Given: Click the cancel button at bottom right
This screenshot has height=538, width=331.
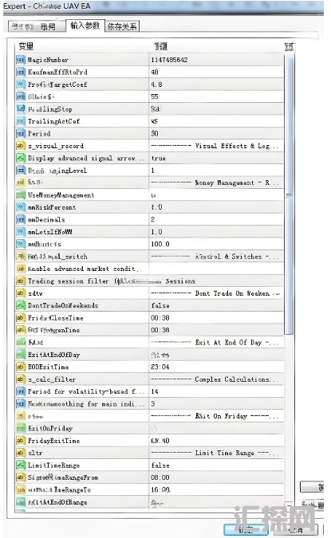Looking at the screenshot, I should [296, 530].
